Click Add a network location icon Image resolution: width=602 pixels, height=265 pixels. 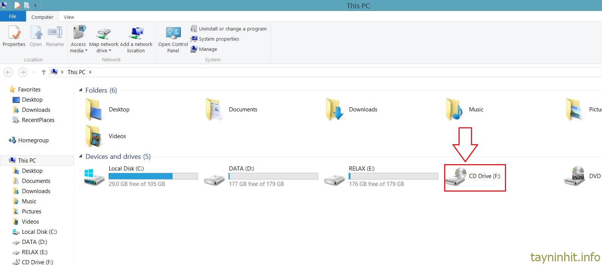(x=136, y=34)
